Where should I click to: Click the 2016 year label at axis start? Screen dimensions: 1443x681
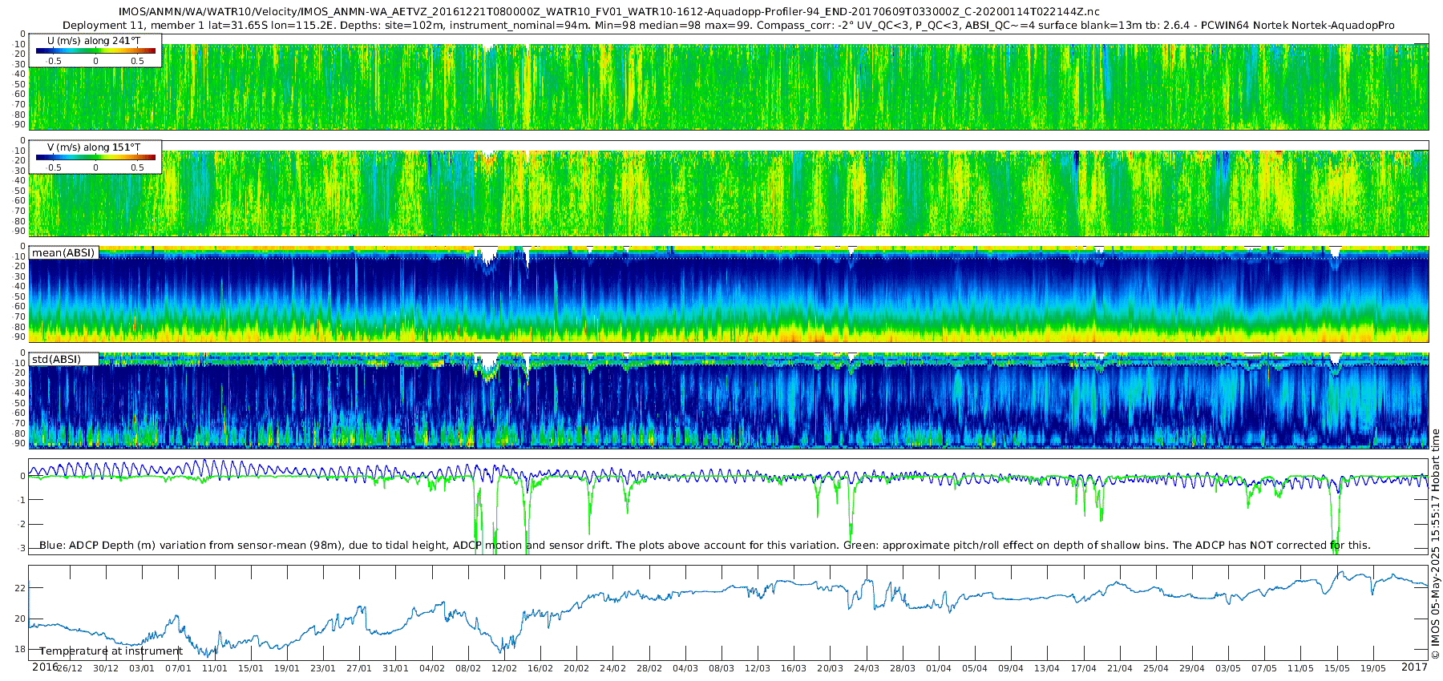(45, 667)
